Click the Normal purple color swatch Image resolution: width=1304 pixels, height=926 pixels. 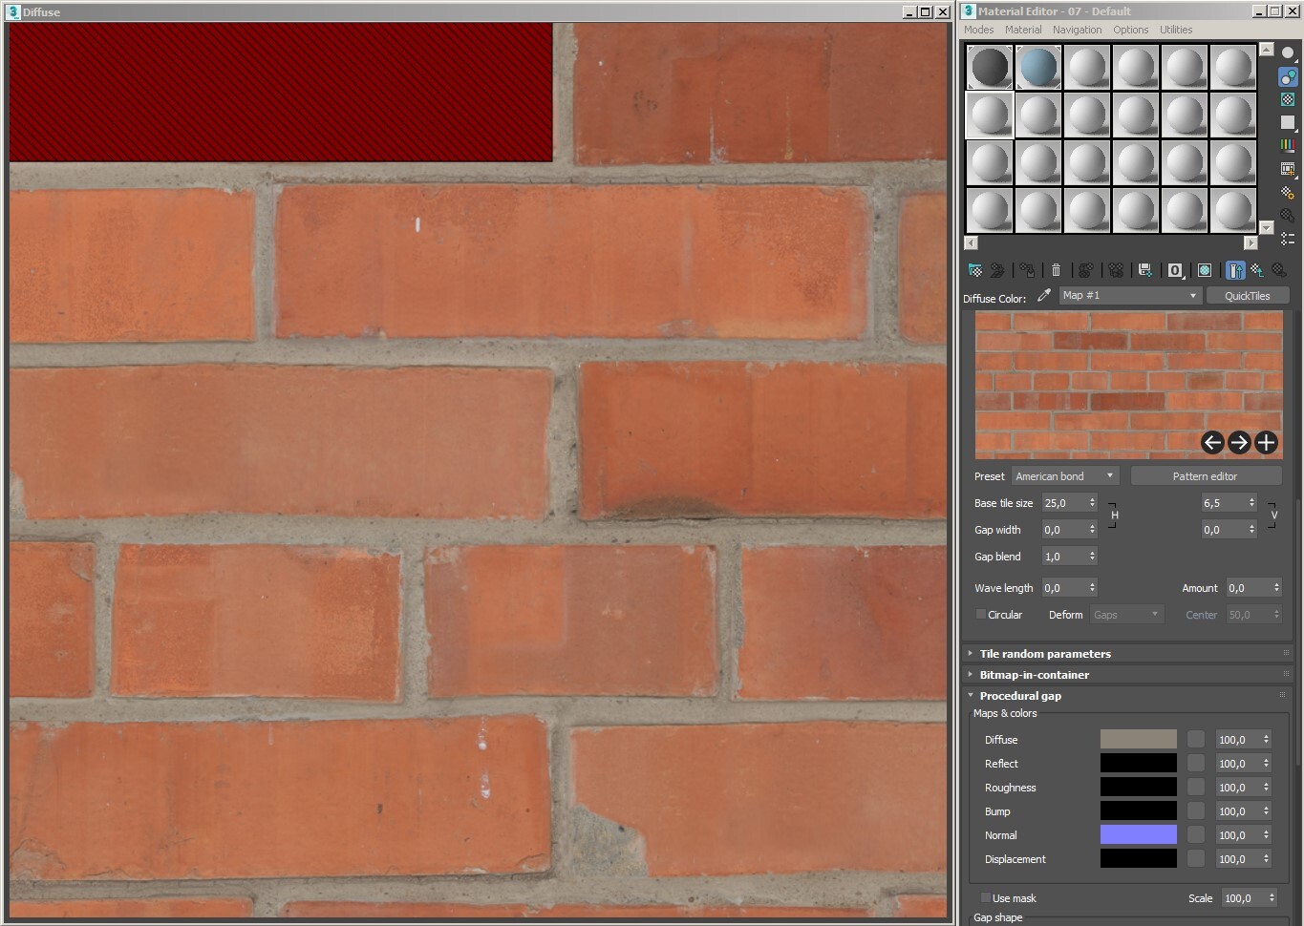point(1138,835)
